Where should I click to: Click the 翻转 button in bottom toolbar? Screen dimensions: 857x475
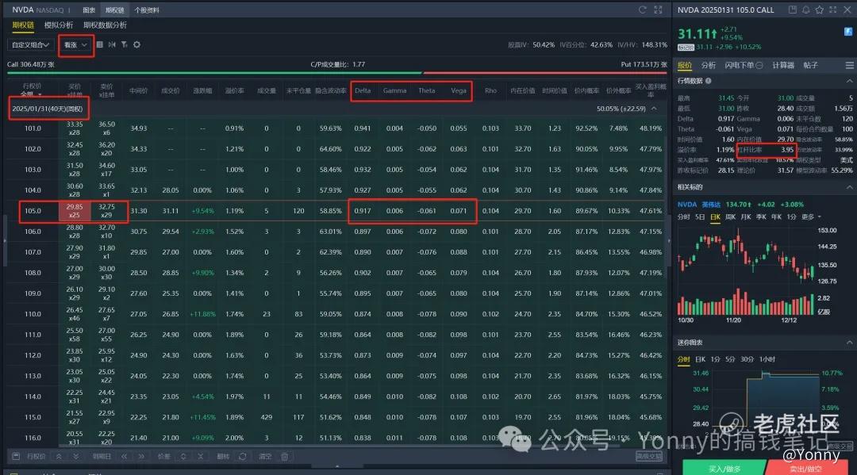pyautogui.click(x=223, y=457)
